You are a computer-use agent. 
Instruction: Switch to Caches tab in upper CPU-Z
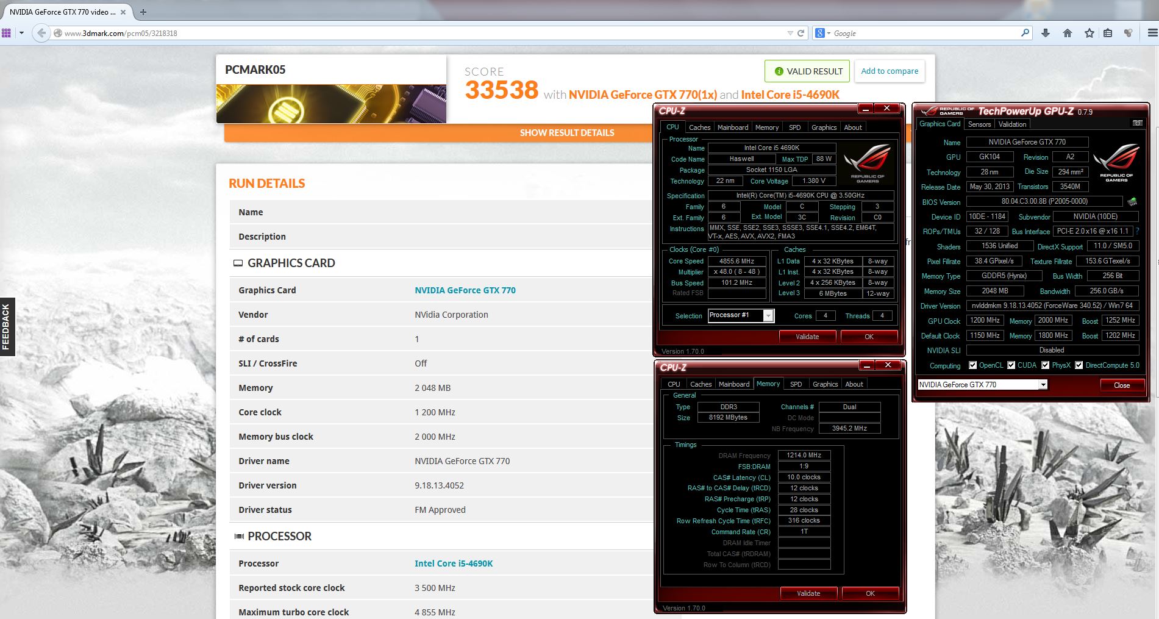(699, 127)
